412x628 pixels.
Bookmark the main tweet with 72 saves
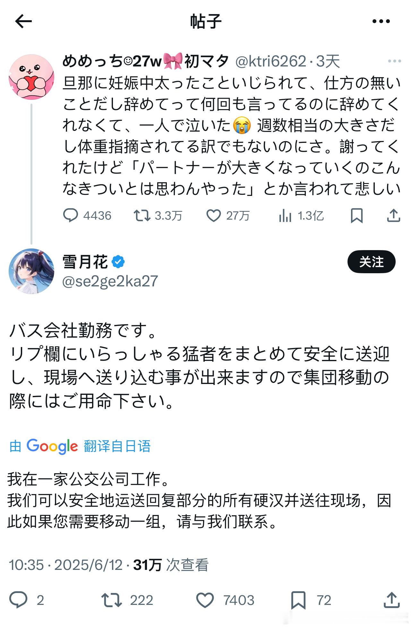(298, 600)
